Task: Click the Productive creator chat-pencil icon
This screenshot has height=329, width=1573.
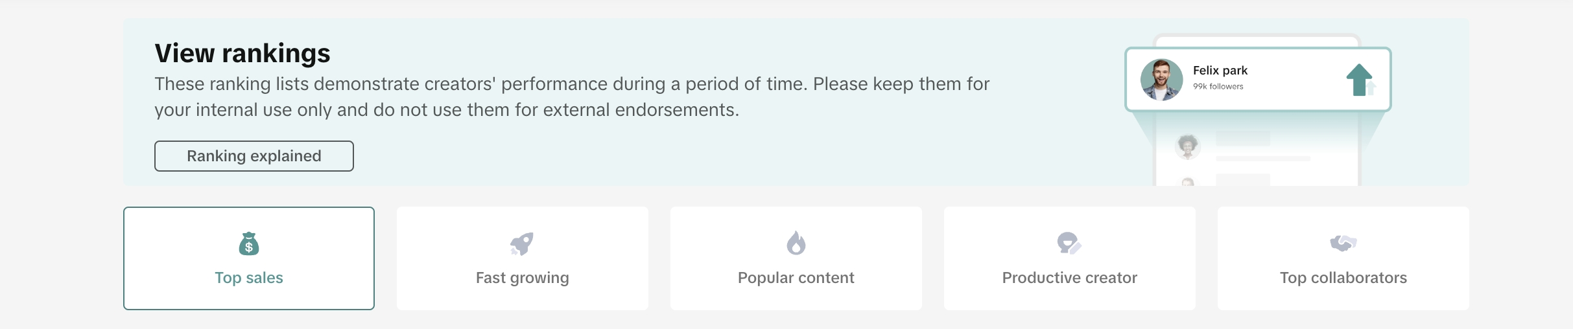Action: pos(1069,244)
